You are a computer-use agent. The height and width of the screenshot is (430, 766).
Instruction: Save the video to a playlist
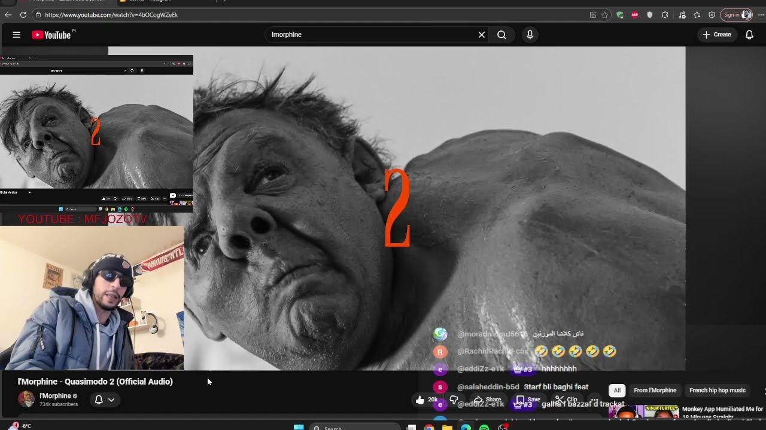tap(528, 400)
